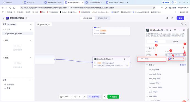Viewport: 190px width, 102px height.
Task: Click the green 试运行 test run button
Action: click(113, 97)
